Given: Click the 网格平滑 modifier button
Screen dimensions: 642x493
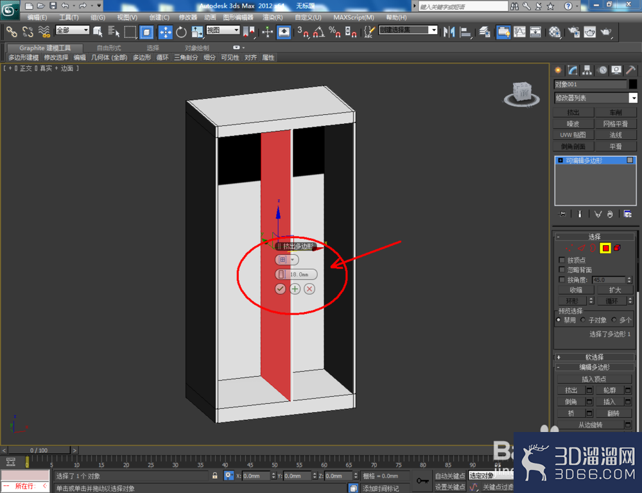Looking at the screenshot, I should [616, 124].
